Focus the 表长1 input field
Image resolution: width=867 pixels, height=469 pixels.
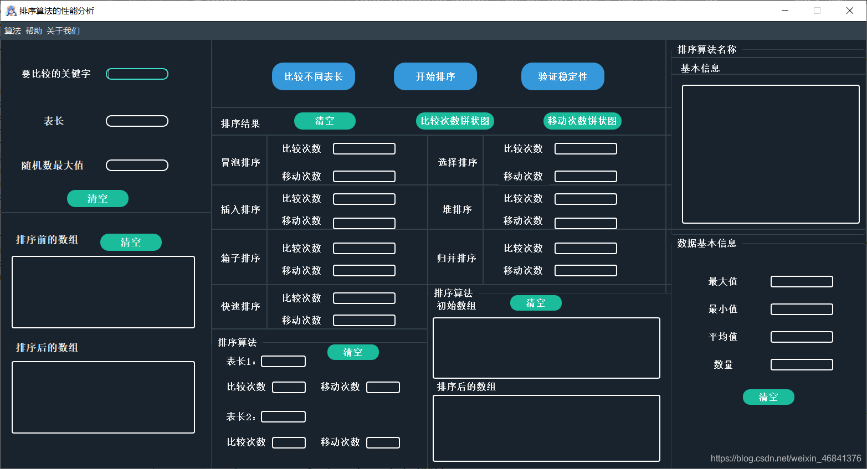(x=284, y=362)
